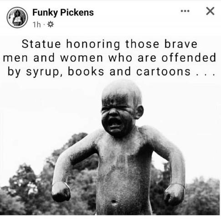This screenshot has height=219, width=221.
Task: Click the statue's wide open mouth
Action: click(115, 123)
